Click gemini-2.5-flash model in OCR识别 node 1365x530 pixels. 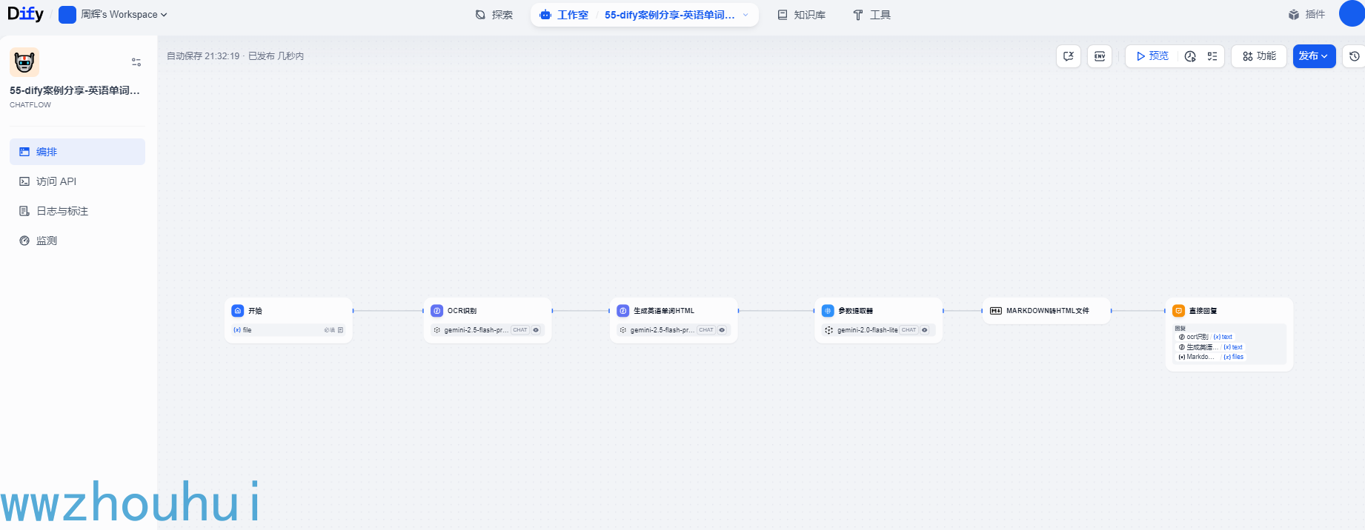476,330
